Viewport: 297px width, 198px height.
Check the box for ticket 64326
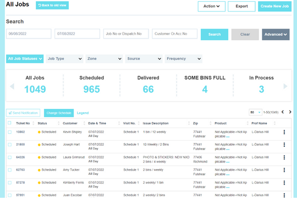(x=10, y=157)
